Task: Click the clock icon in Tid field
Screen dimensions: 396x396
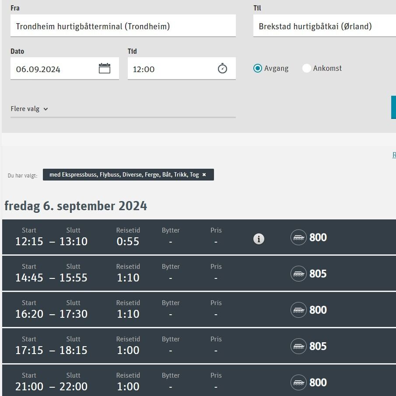Action: pos(223,69)
